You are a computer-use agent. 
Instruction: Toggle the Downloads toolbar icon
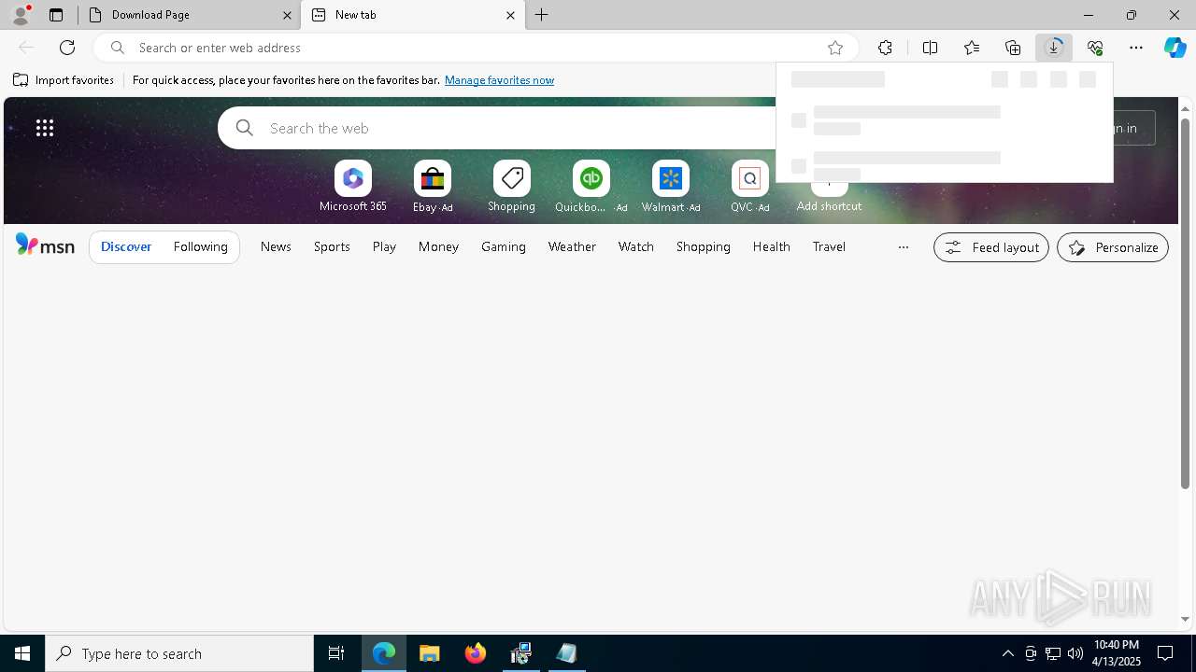coord(1054,48)
